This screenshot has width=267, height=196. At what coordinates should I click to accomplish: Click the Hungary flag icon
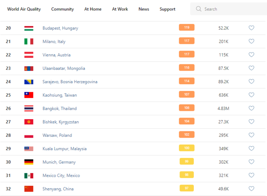29,28
